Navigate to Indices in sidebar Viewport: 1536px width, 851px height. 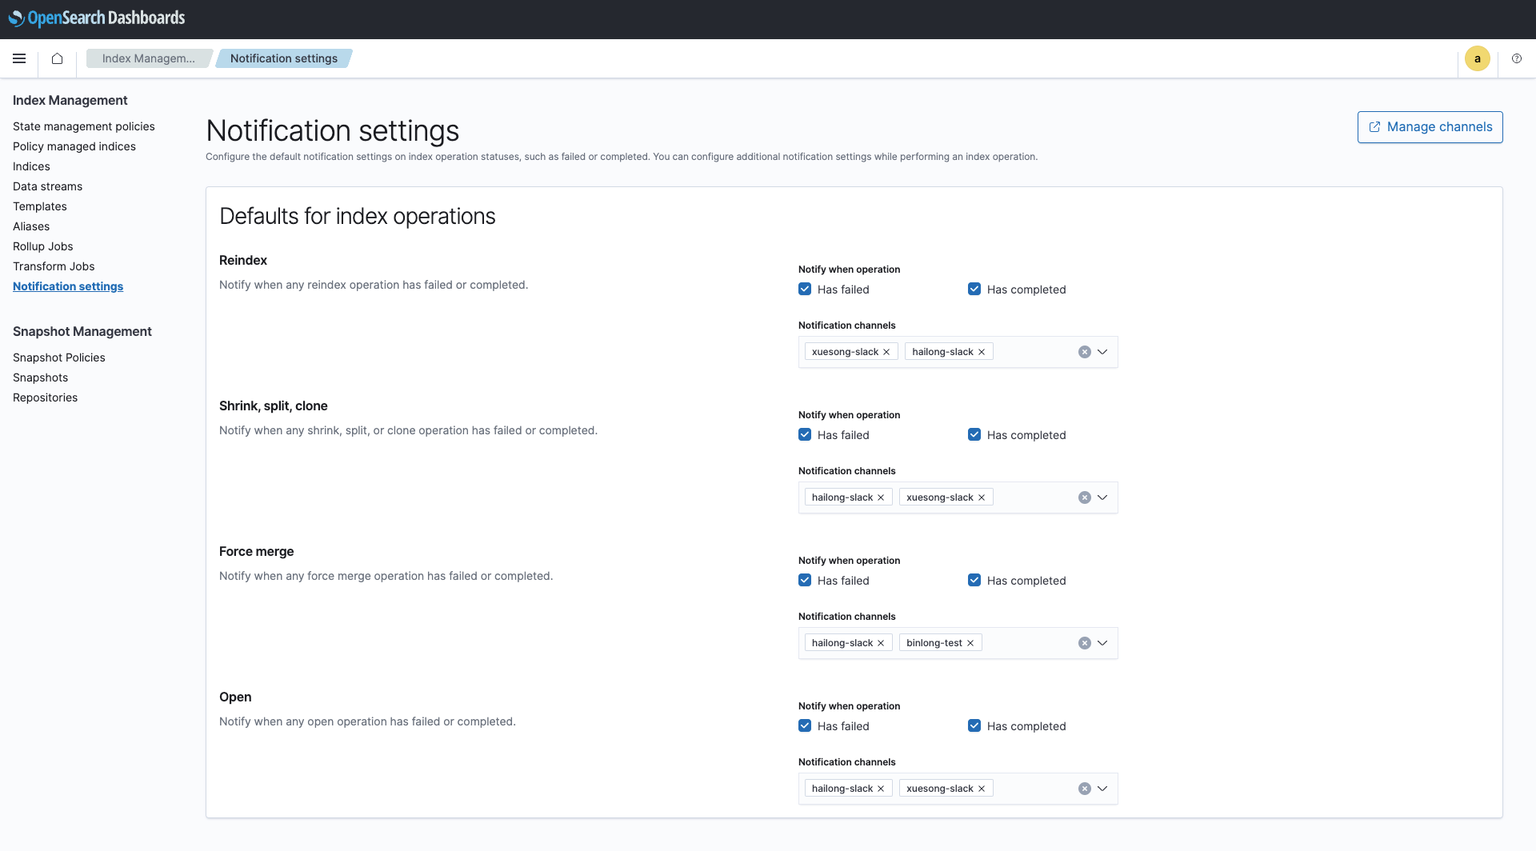pos(31,166)
